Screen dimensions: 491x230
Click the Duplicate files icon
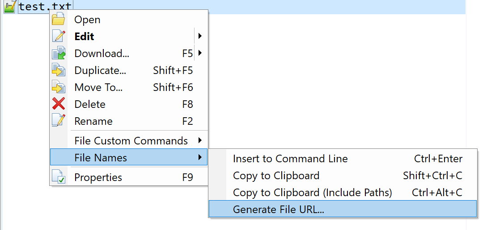pos(59,70)
